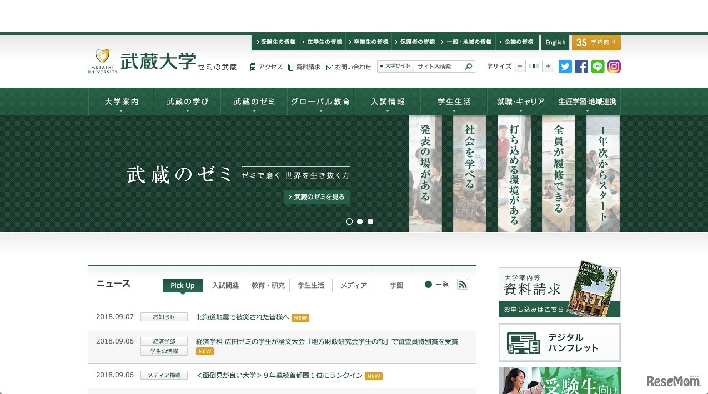Open the Facebook icon link
This screenshot has height=394, width=708.
tap(581, 67)
